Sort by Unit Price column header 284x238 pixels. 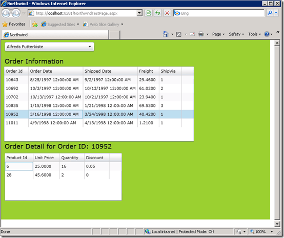[46, 158]
